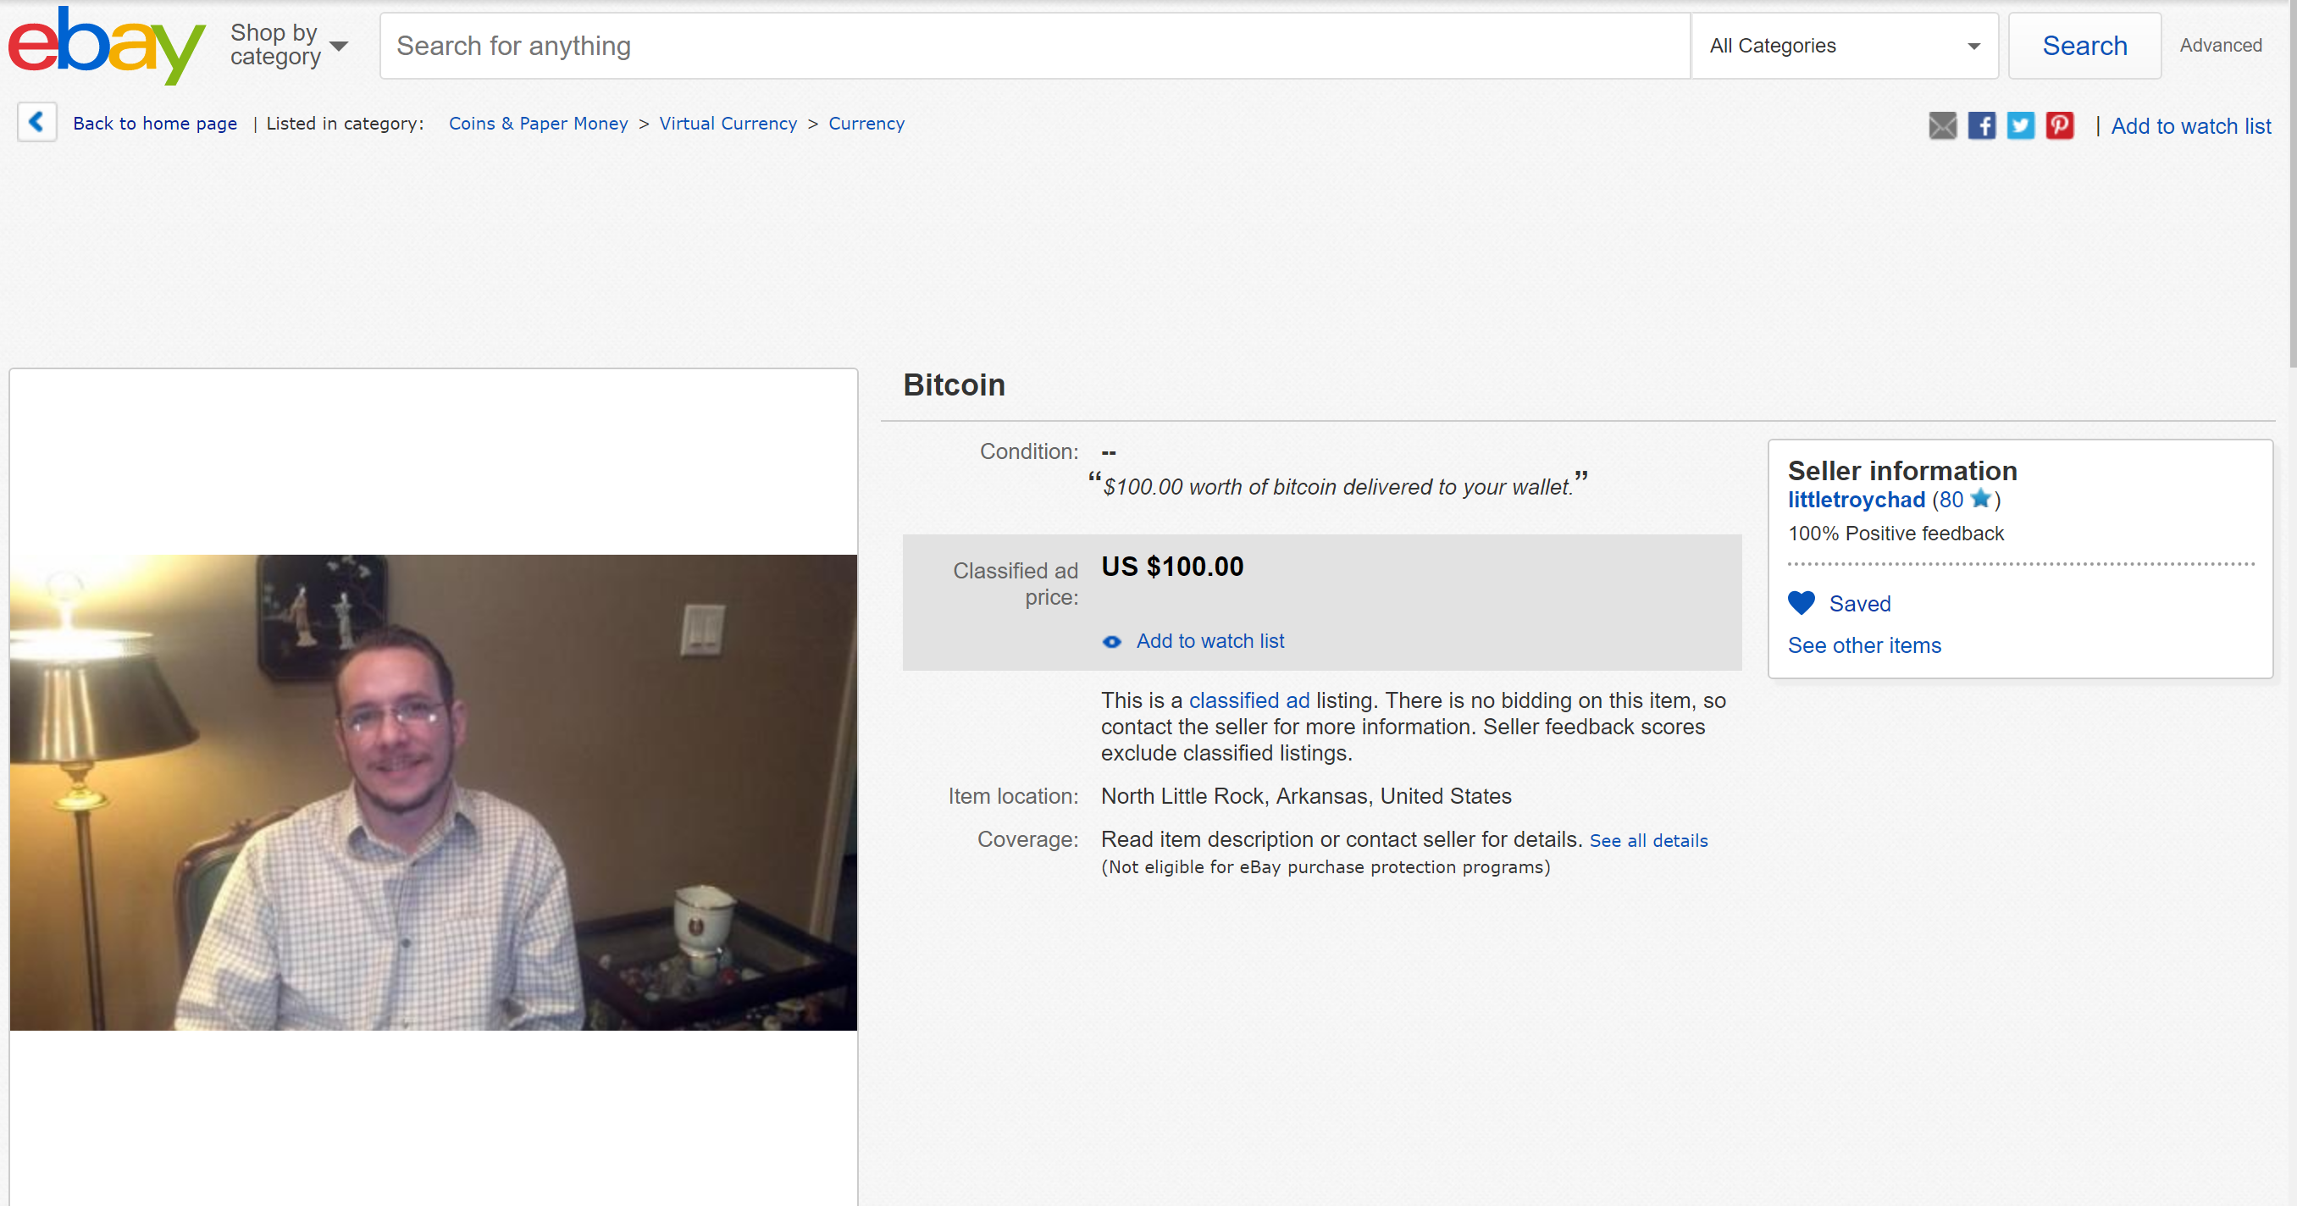The image size is (2297, 1206).
Task: Click seller's blue feedback star
Action: pyautogui.click(x=1980, y=498)
